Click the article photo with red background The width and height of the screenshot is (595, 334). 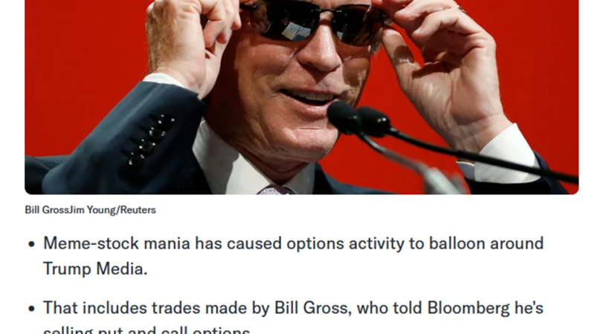pos(302,97)
